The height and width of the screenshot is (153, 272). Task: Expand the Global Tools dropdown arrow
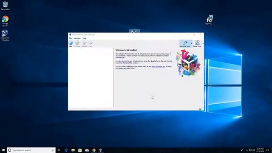[x=203, y=44]
